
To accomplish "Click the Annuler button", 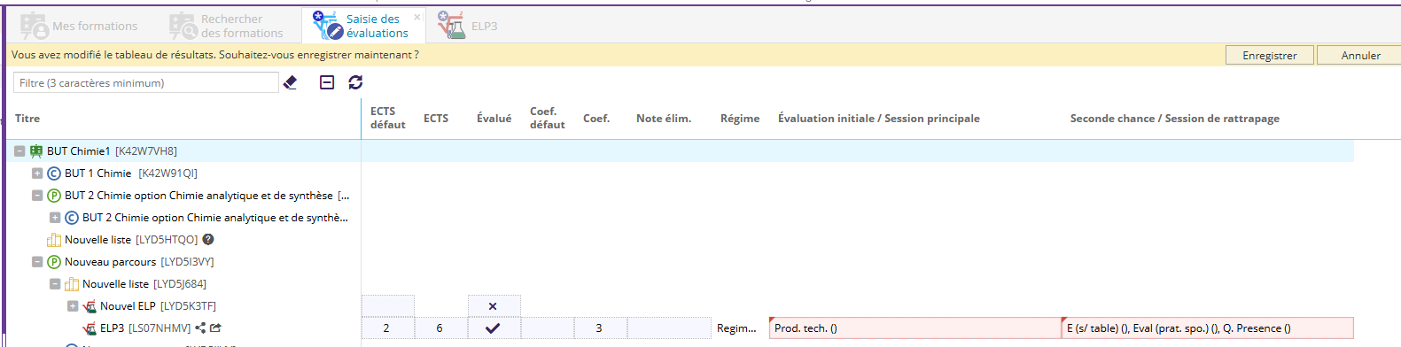I will click(1360, 55).
